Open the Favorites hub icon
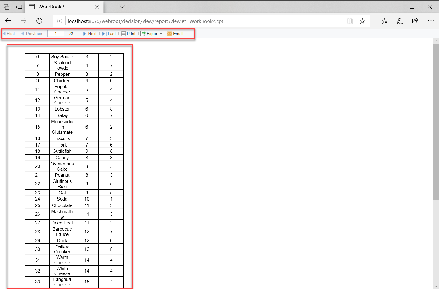 (x=384, y=21)
